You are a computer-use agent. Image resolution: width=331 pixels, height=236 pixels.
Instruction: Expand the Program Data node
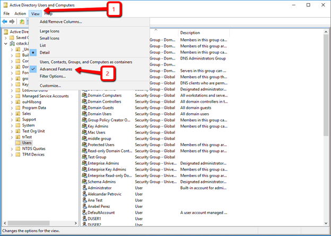click(x=12, y=108)
